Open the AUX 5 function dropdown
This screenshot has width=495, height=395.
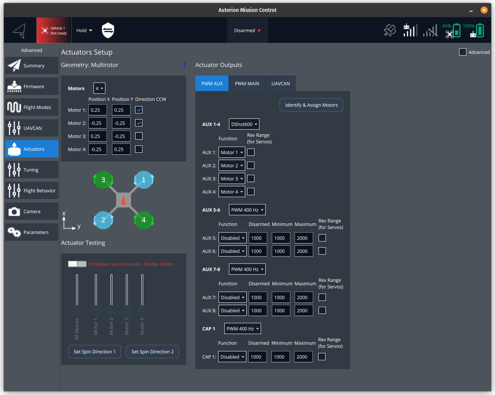tap(232, 238)
